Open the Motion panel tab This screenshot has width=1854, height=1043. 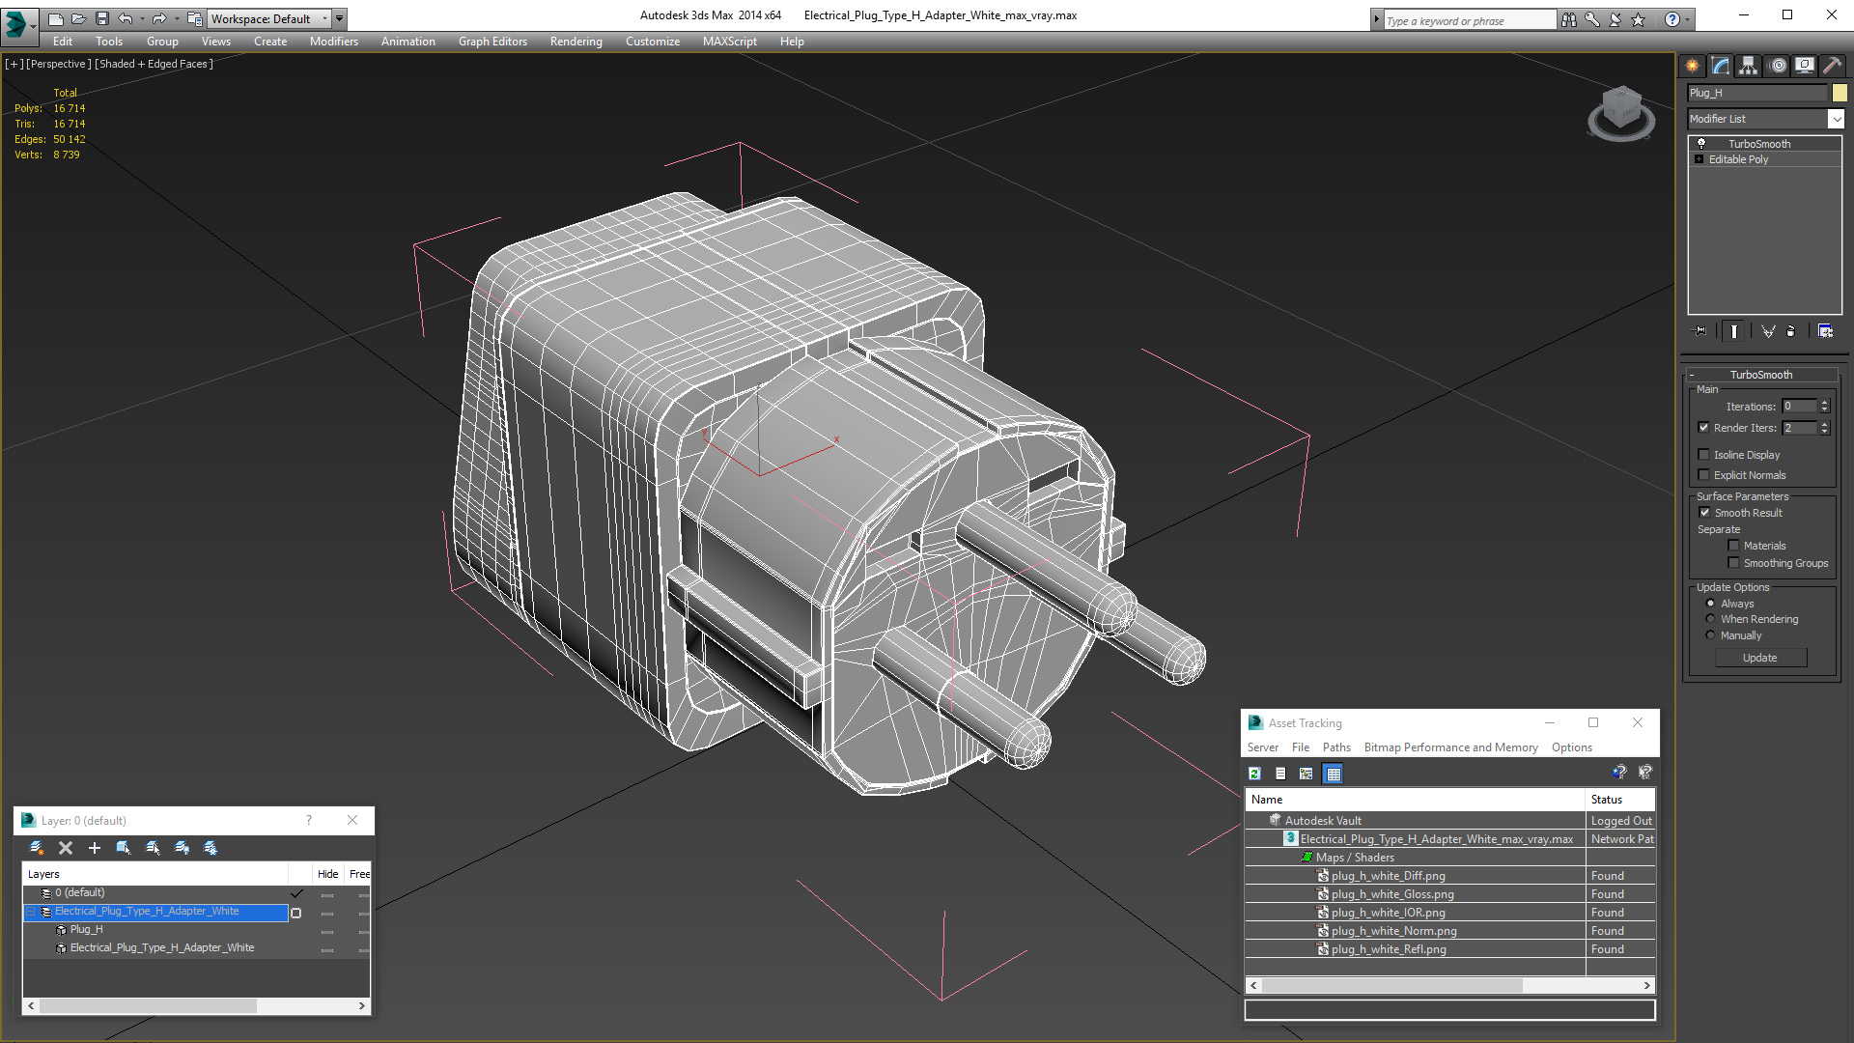(1777, 66)
